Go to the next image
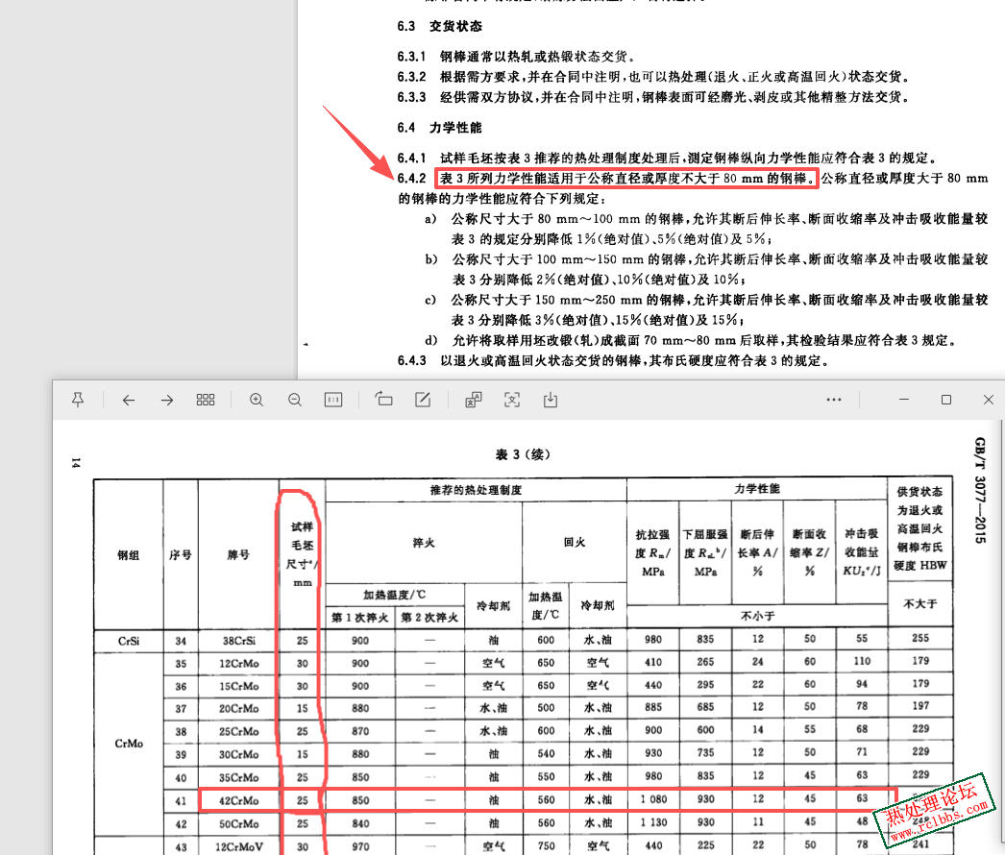This screenshot has height=855, width=1005. [x=166, y=400]
